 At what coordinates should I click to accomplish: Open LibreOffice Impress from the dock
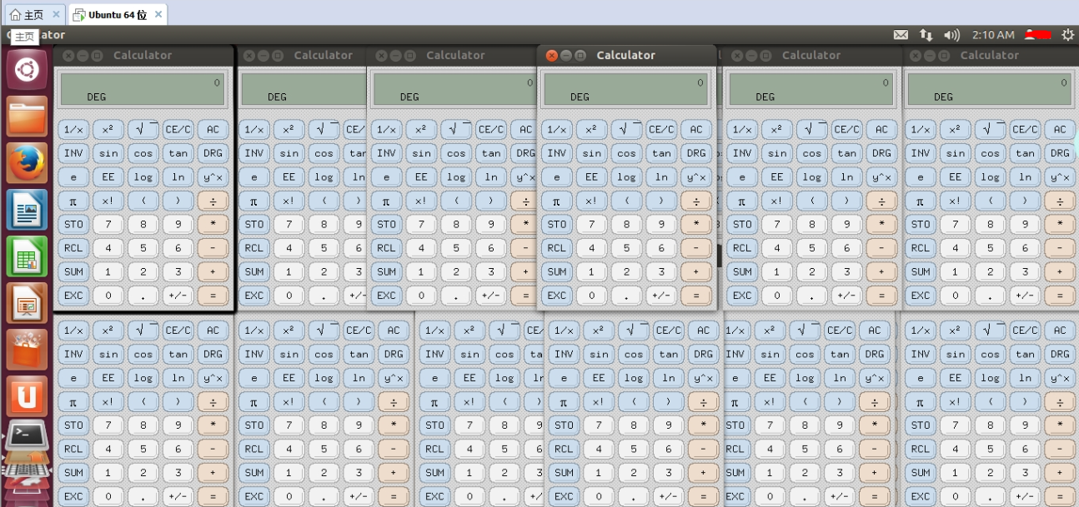pos(27,302)
